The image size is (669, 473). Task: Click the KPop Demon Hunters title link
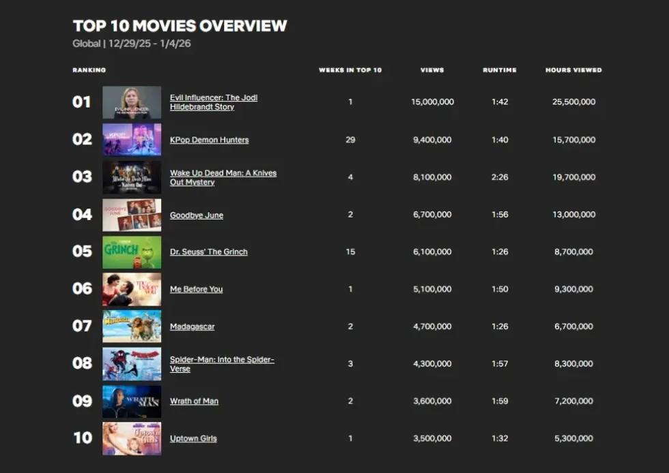click(x=209, y=140)
